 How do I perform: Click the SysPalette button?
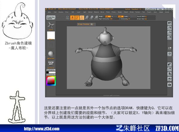tap(51, 70)
